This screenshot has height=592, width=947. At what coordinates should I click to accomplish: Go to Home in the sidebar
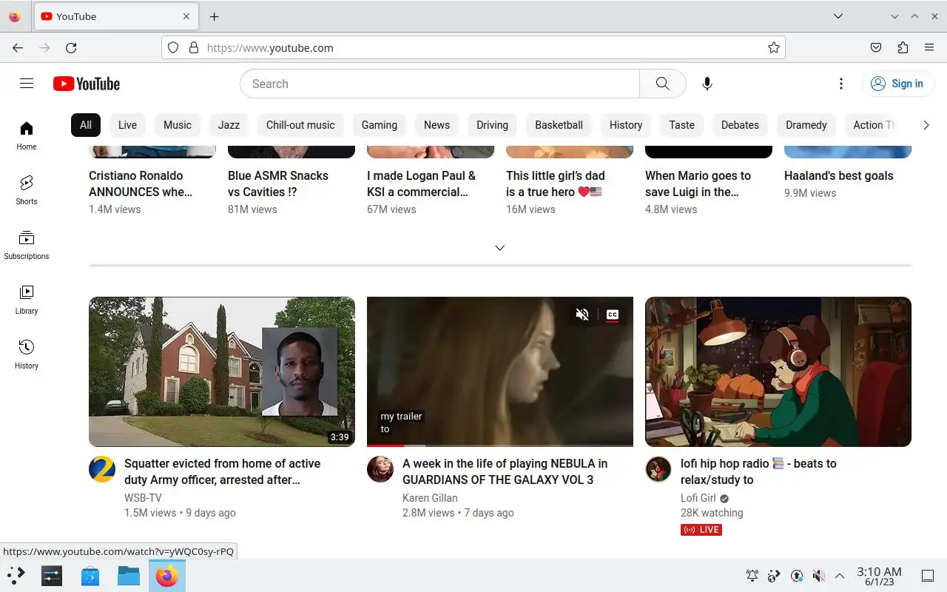[27, 135]
